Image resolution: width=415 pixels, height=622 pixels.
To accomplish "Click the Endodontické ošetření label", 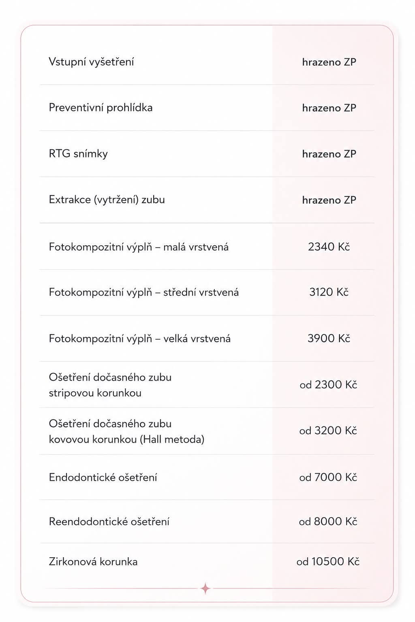I will pyautogui.click(x=103, y=477).
